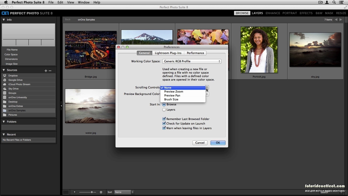
Task: Toggle Warn when leaving files in Layers
Action: [164, 128]
